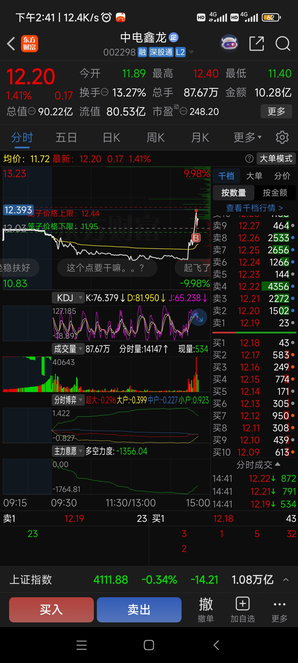Switch to 周K chart tab
The width and height of the screenshot is (298, 663).
[156, 137]
